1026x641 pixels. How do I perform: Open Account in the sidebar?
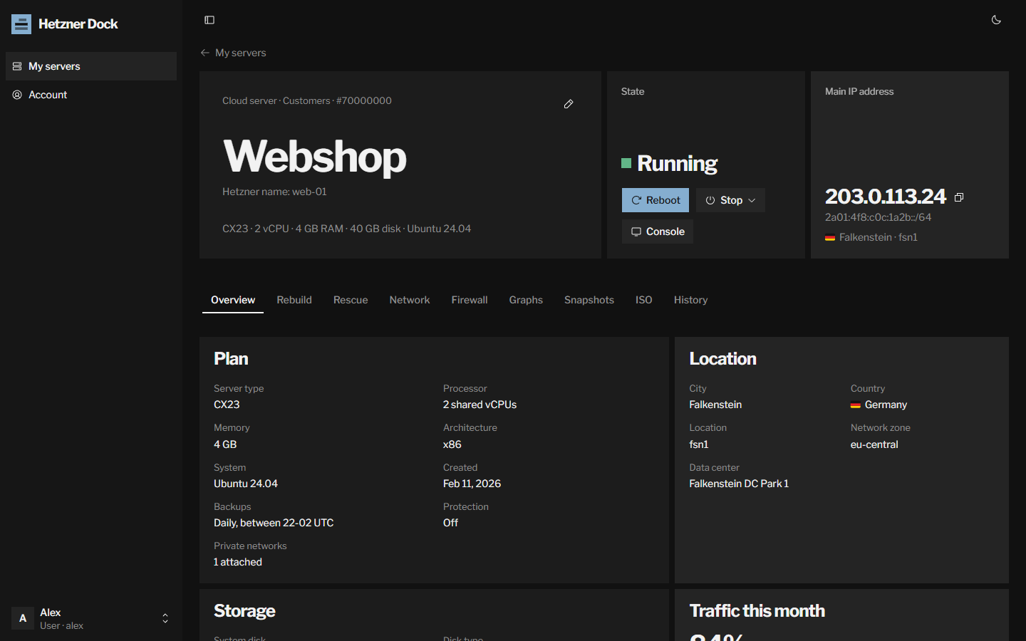(x=91, y=95)
